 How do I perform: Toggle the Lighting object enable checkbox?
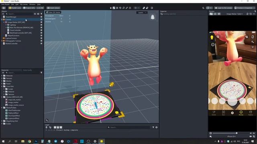pos(41,25)
